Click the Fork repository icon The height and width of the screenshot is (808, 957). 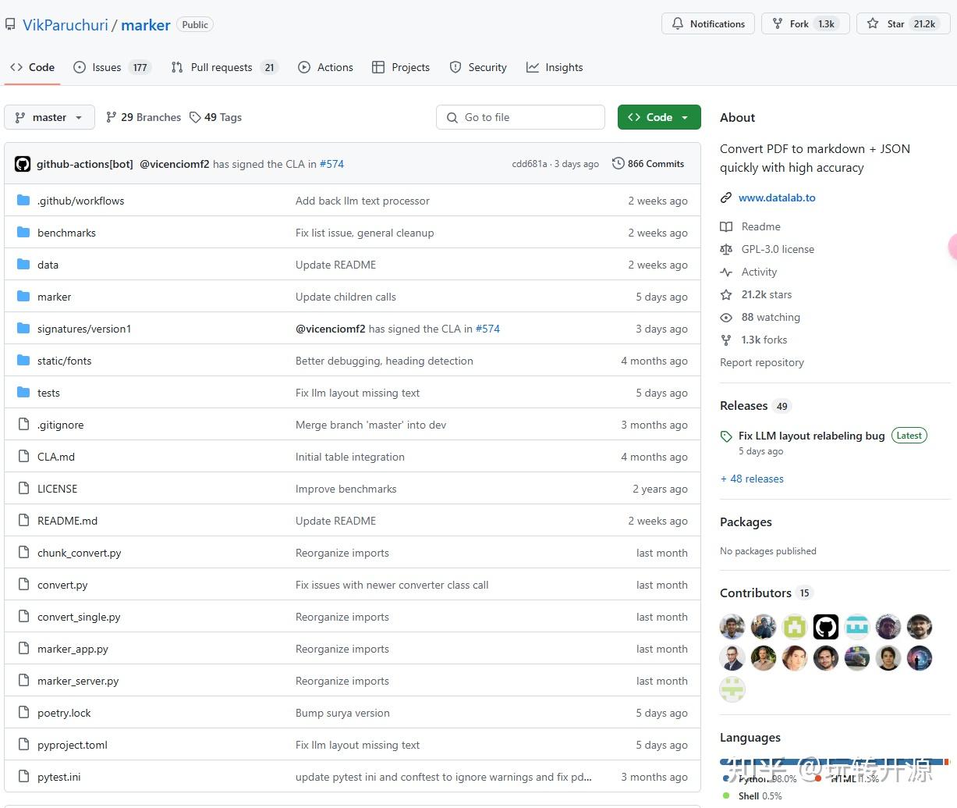(778, 23)
